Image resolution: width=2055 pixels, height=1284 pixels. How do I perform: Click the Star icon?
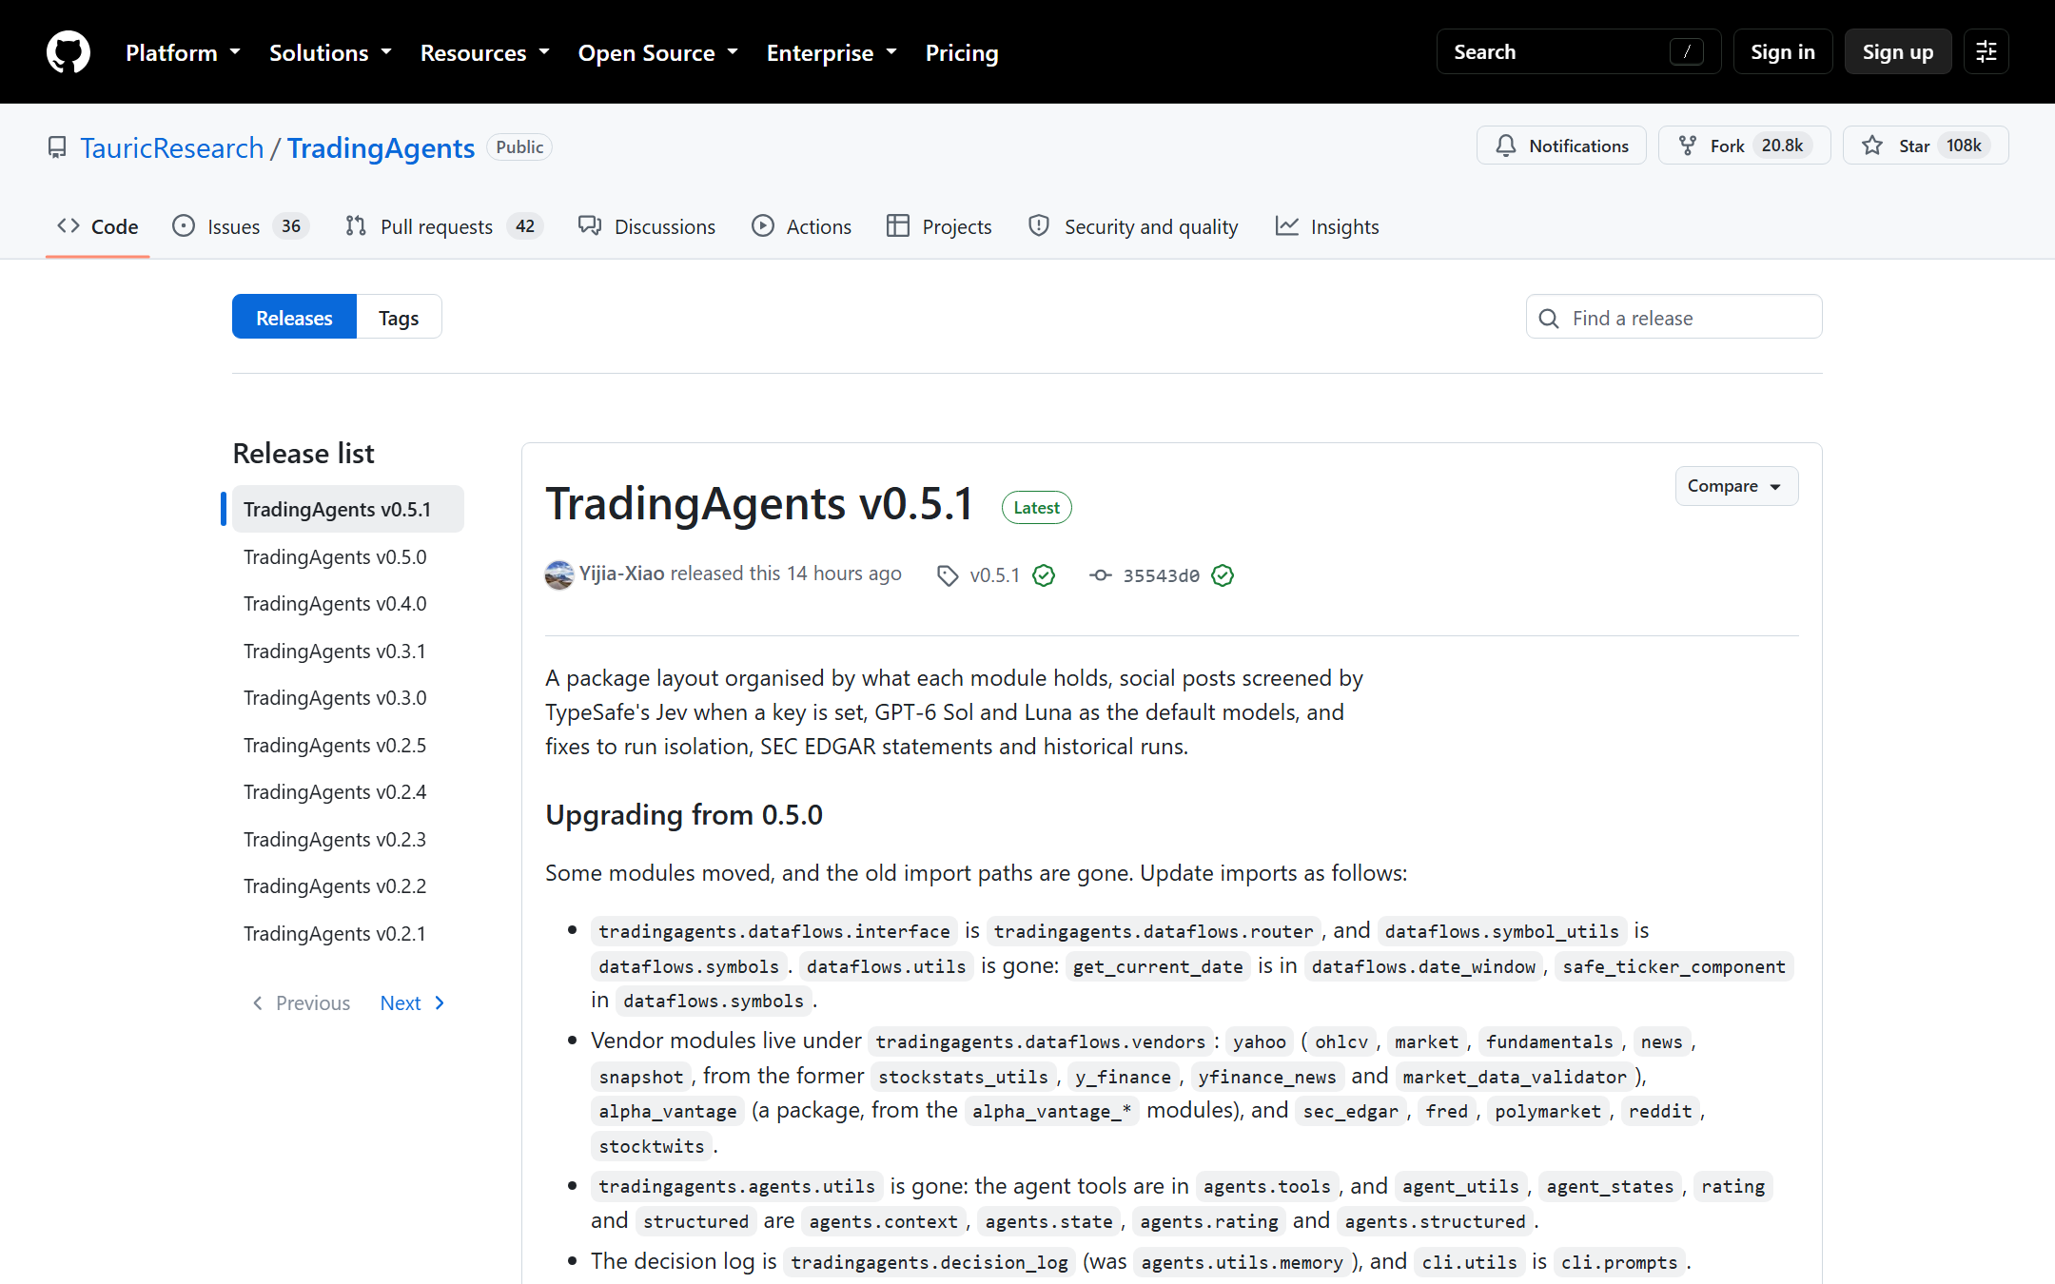(1872, 146)
